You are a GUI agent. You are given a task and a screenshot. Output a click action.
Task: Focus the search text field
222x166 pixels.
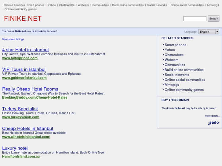click(195, 19)
